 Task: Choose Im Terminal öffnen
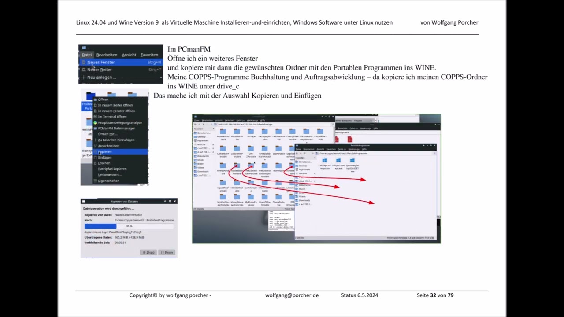[x=120, y=117]
